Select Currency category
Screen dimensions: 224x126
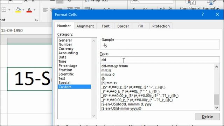pyautogui.click(x=75, y=49)
